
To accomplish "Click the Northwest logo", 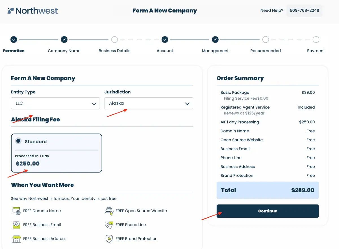I will coord(32,11).
